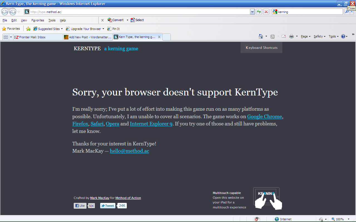The height and width of the screenshot is (222, 356).
Task: Click the hello@method.ac email link
Action: point(129,151)
